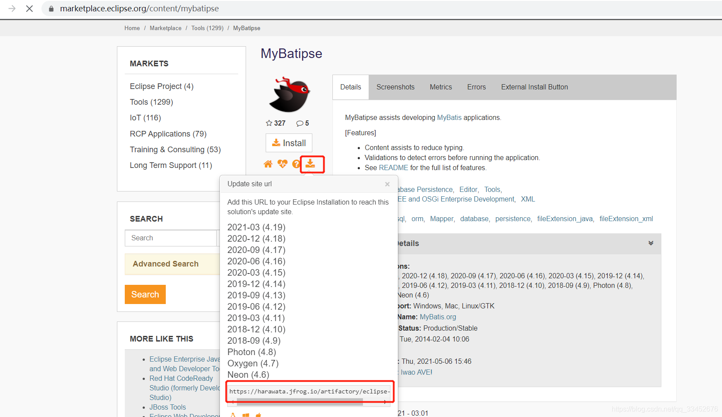The height and width of the screenshot is (417, 722).
Task: Click the URL field horizontal scrollbar thumb
Action: tap(300, 402)
